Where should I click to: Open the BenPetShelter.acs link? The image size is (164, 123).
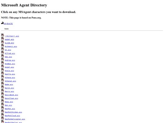point(13,122)
